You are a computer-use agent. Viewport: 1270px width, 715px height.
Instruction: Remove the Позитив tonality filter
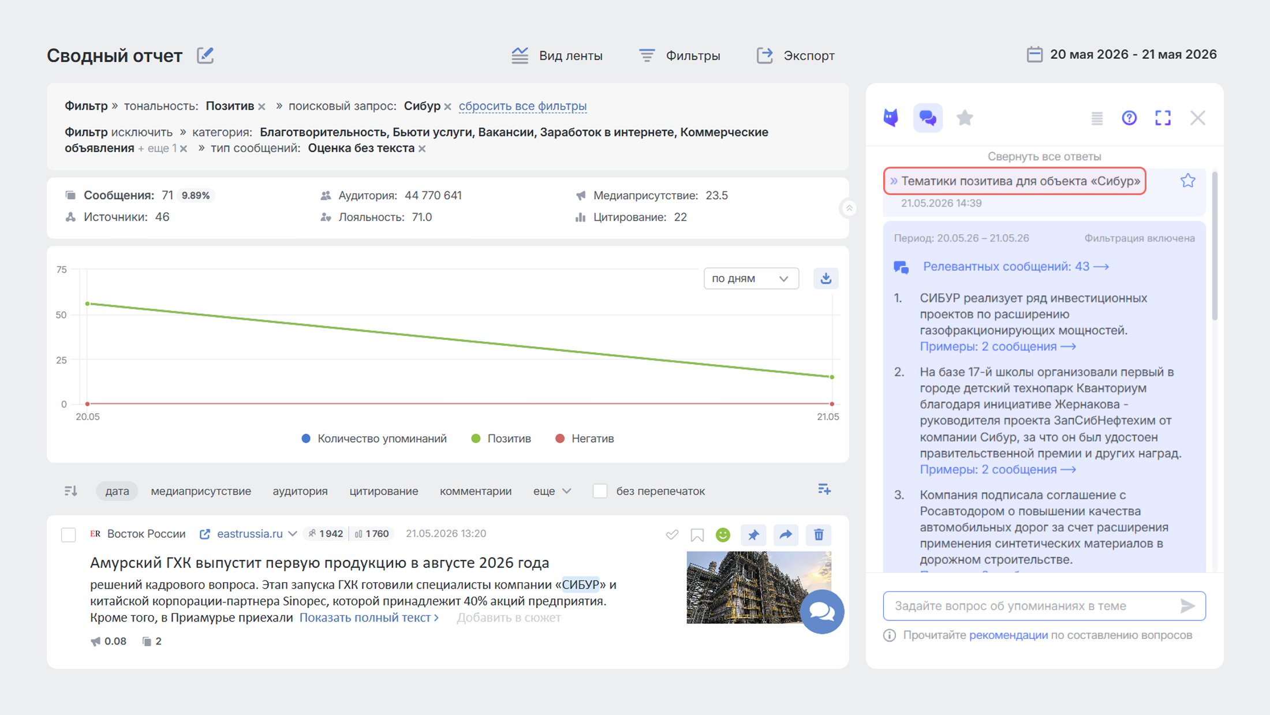[262, 107]
